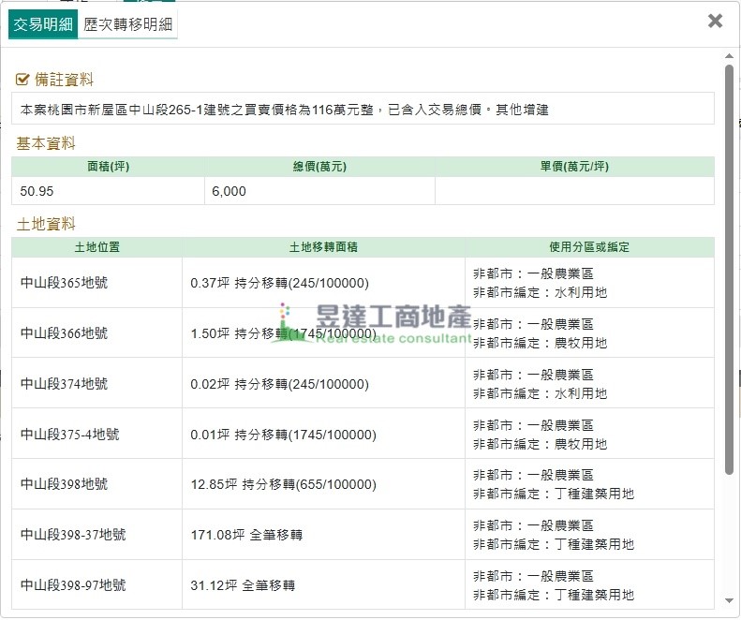
Task: Click the checkmark icon beside 備註資料
Action: (x=22, y=81)
